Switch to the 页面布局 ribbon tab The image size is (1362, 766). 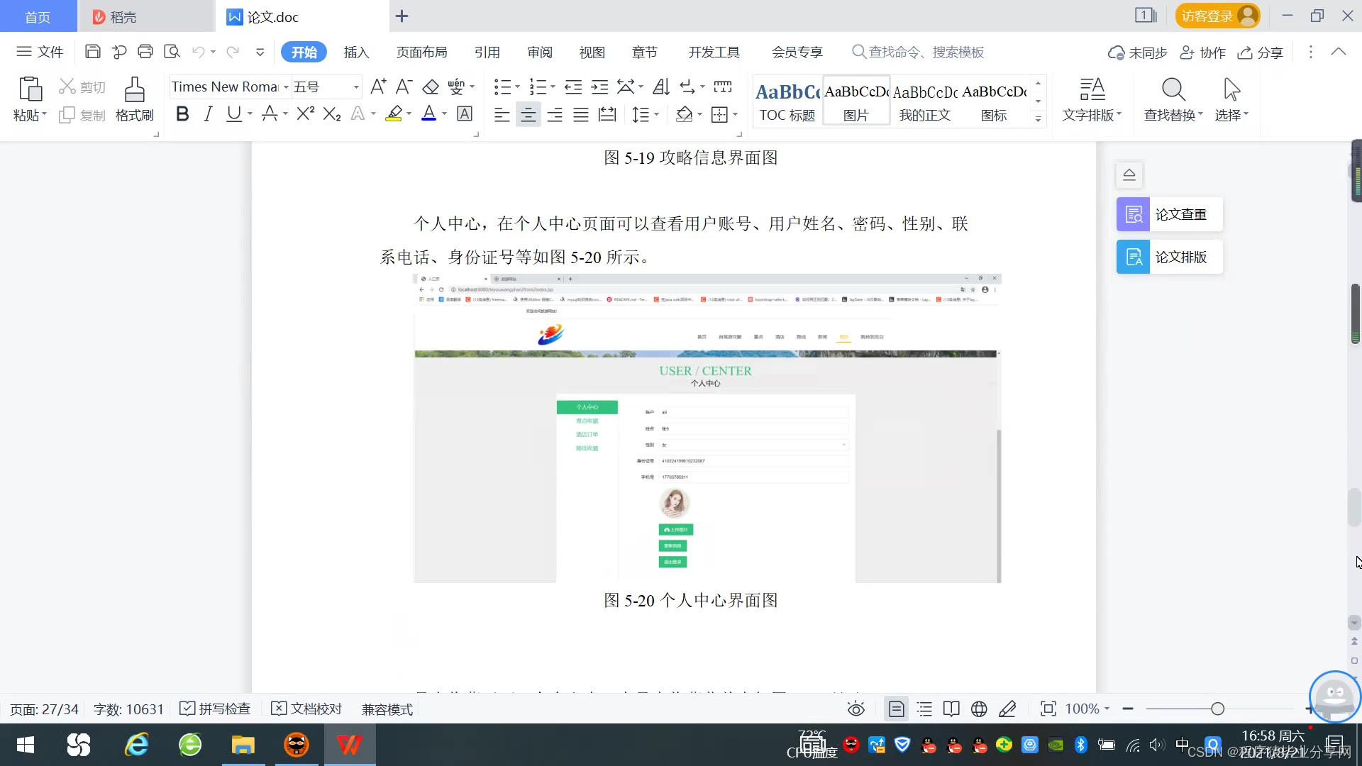tap(421, 52)
